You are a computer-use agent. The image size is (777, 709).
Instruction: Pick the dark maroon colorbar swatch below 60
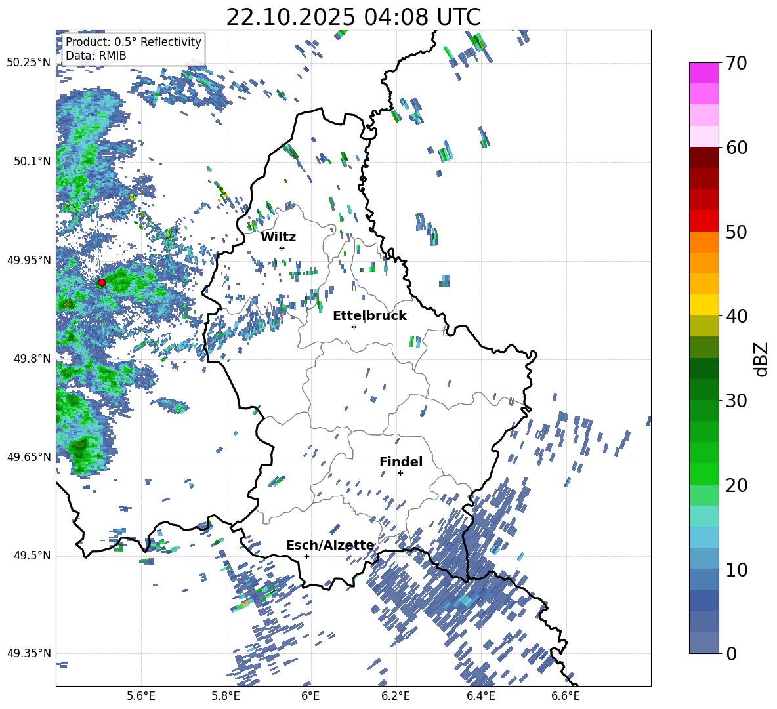point(703,158)
